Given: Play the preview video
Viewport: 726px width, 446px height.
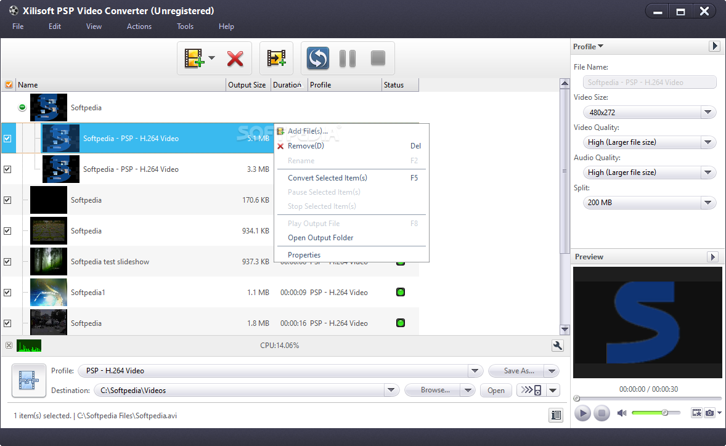Looking at the screenshot, I should pyautogui.click(x=582, y=413).
